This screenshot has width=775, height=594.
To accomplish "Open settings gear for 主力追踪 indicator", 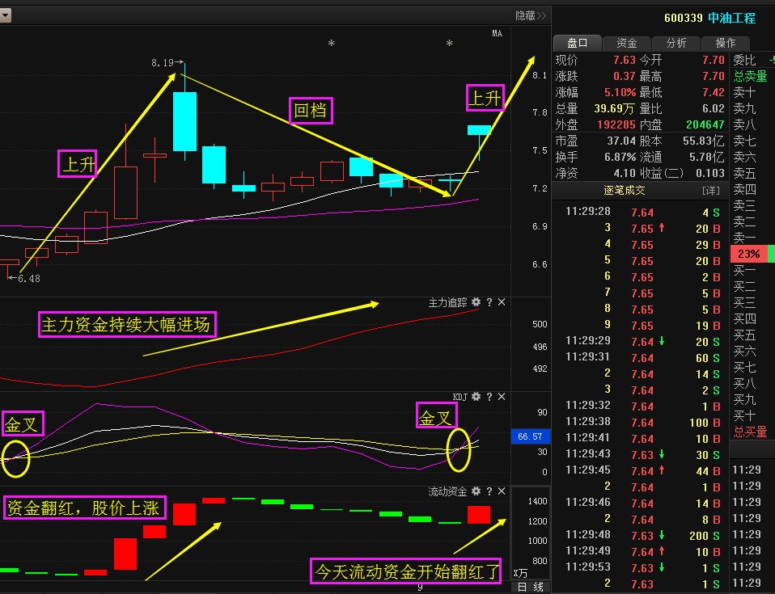I will coord(476,302).
